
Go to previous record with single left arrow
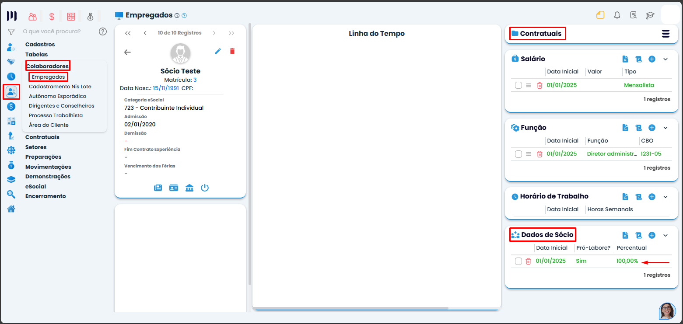(x=145, y=33)
